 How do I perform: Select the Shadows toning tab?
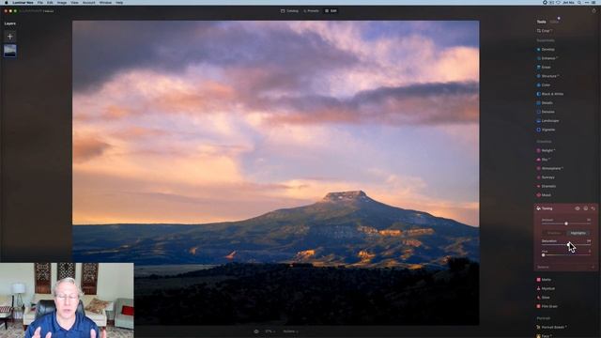pos(554,233)
